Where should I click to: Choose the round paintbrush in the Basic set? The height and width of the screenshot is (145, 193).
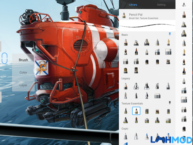click(125, 52)
